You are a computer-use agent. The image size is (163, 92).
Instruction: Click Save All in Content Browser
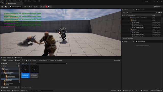click(x=18, y=60)
